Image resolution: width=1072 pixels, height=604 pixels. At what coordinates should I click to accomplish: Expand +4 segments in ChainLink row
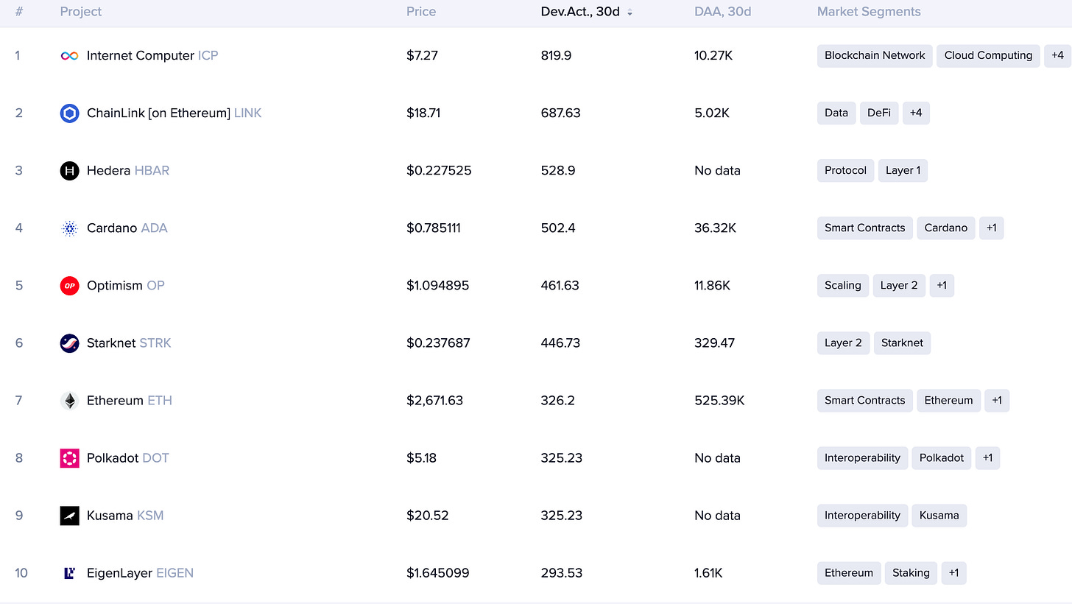pos(916,113)
